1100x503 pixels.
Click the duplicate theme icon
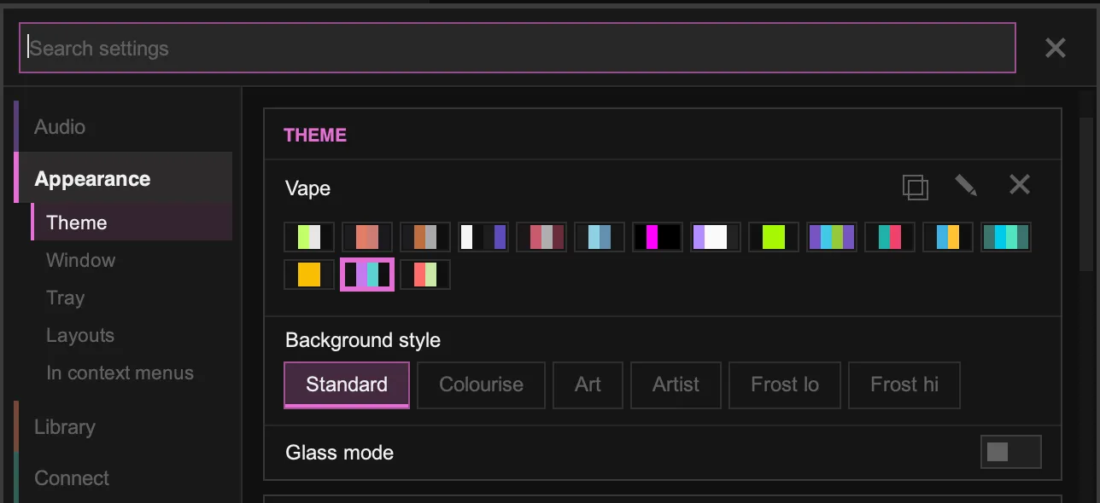coord(915,187)
